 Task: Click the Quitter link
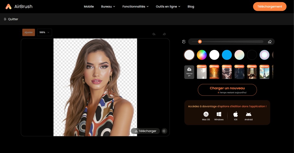(x=11, y=19)
